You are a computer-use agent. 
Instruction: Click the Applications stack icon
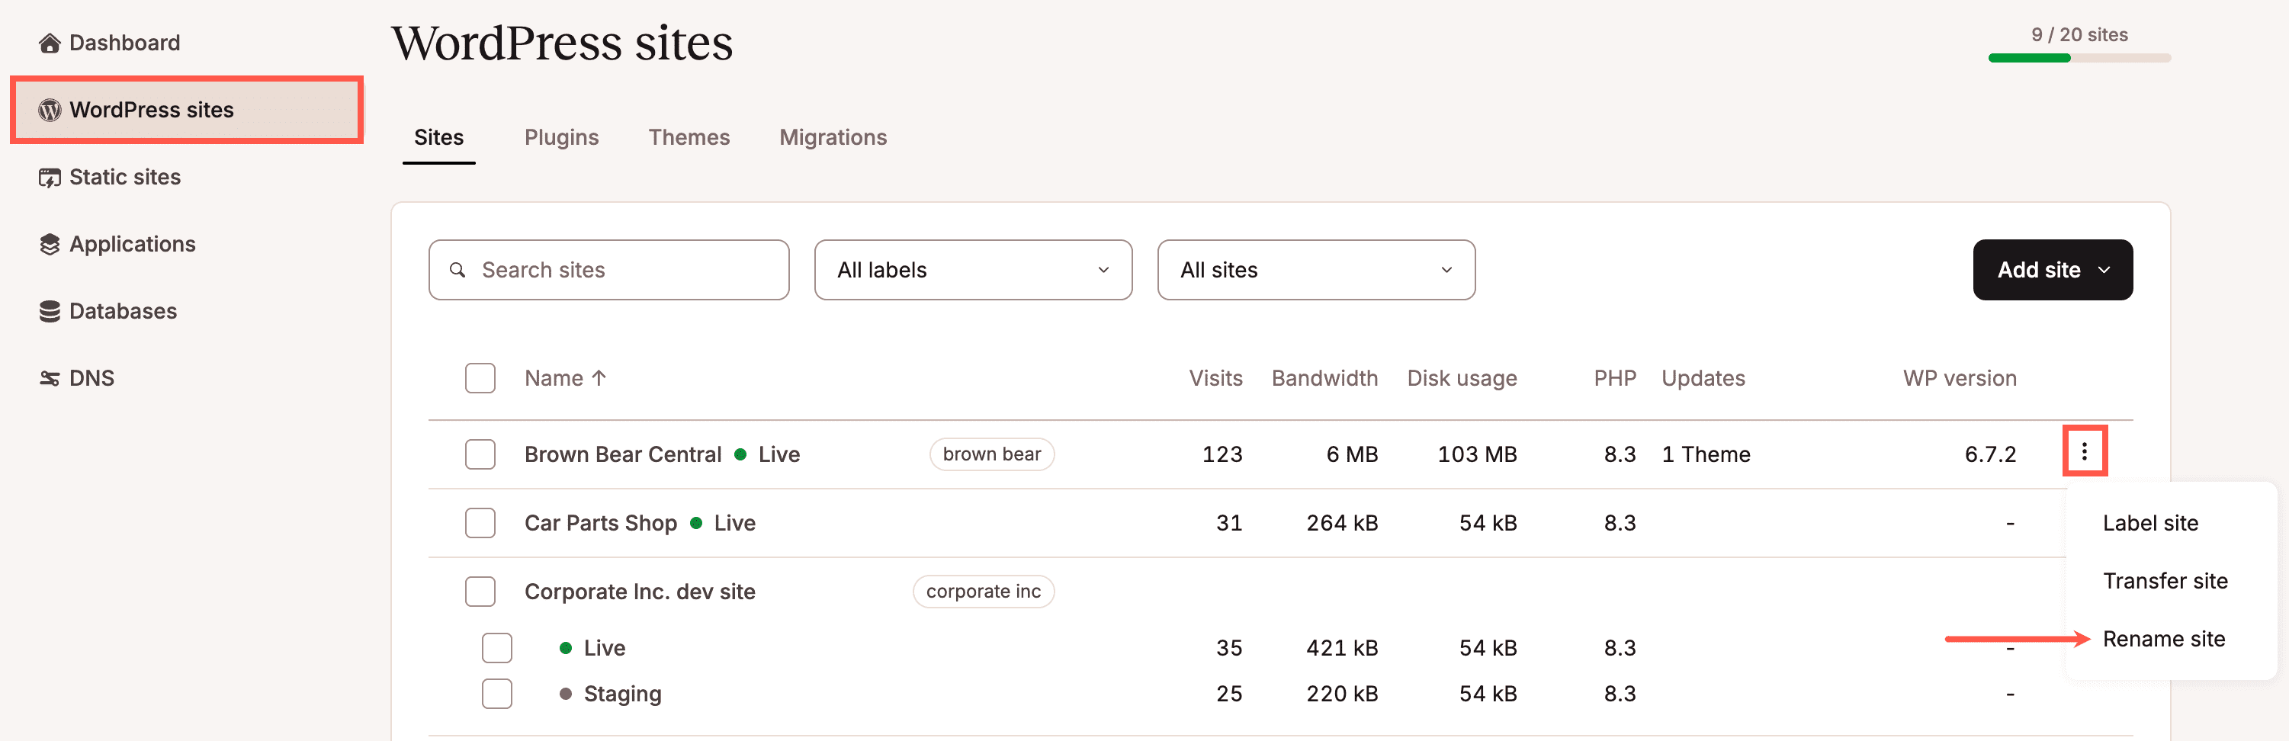50,245
